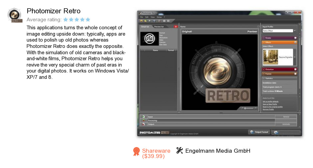Click the Format column header

pos(171,50)
